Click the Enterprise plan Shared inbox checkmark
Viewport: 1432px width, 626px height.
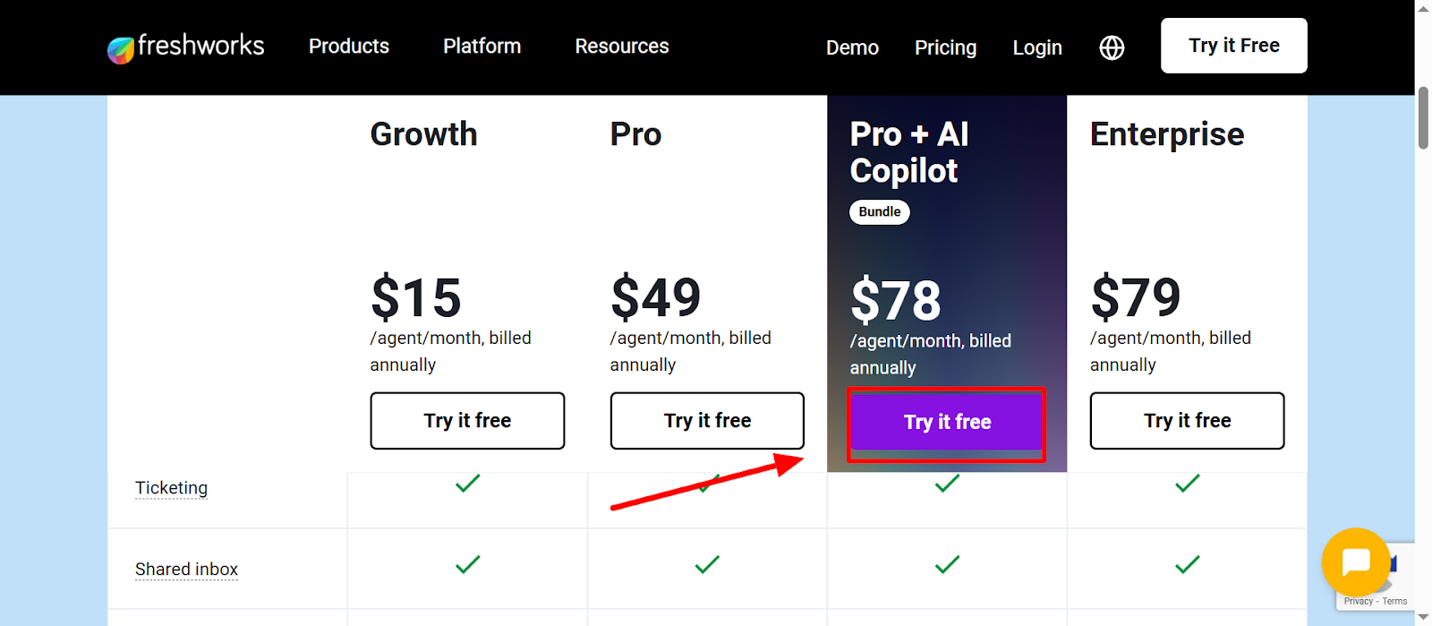point(1187,564)
